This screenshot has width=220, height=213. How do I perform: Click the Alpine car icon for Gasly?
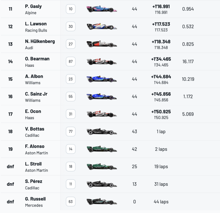[102, 9]
